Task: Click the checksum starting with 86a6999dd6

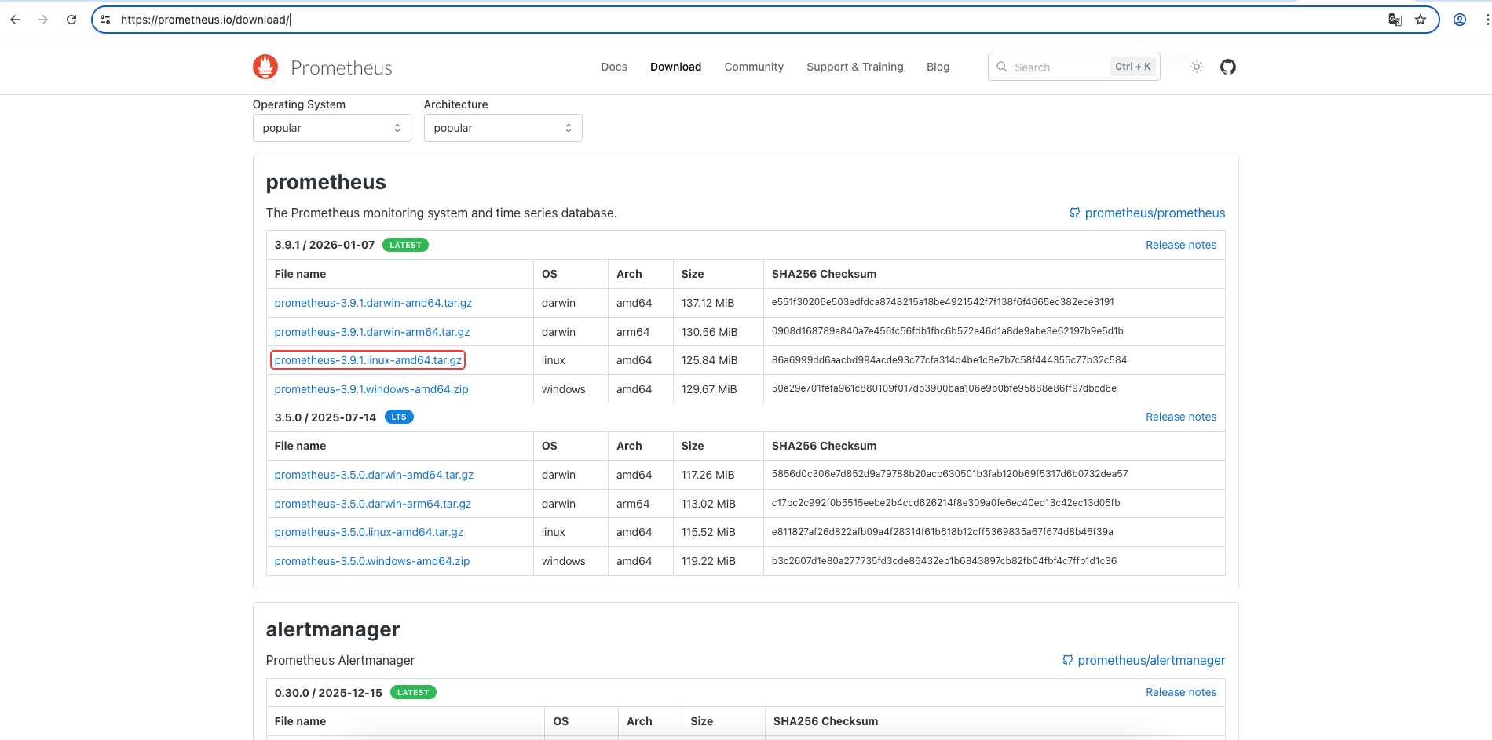Action: click(949, 360)
